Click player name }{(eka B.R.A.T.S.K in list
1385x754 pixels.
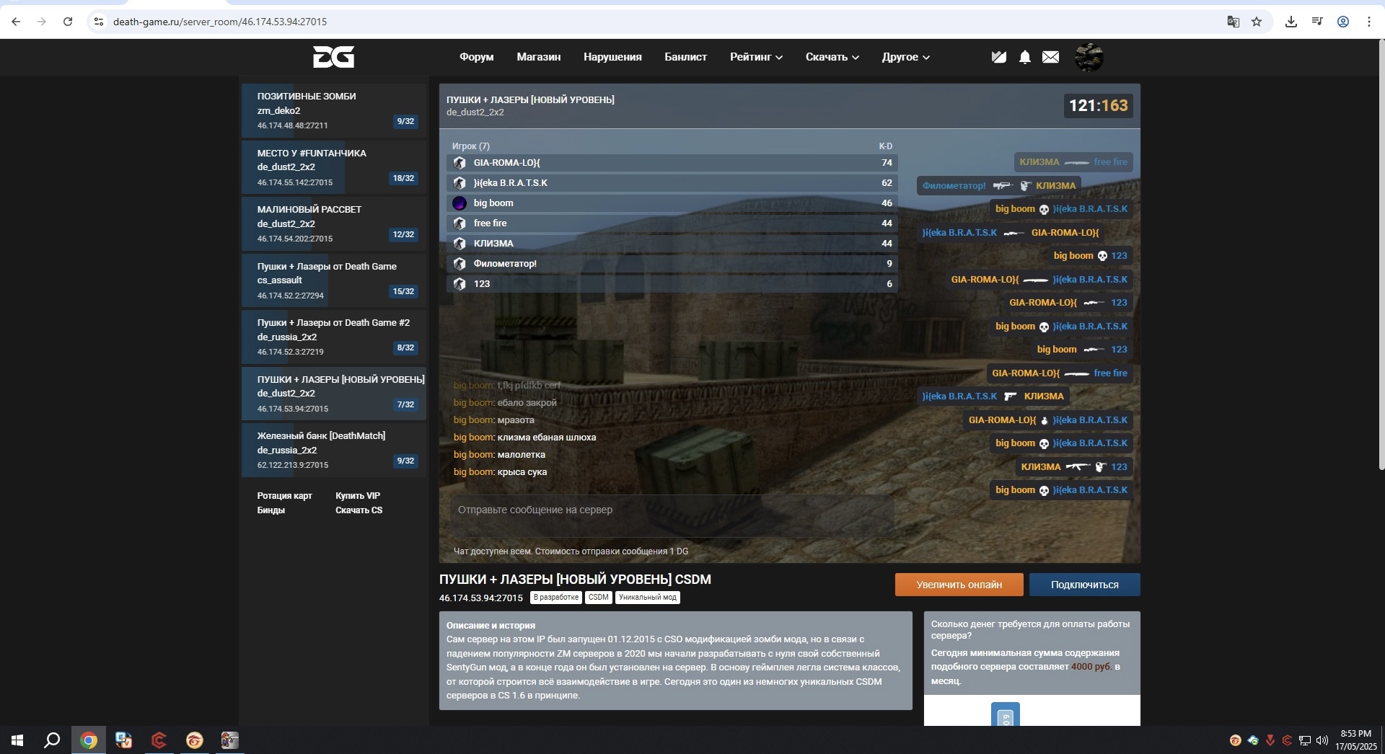pos(510,183)
